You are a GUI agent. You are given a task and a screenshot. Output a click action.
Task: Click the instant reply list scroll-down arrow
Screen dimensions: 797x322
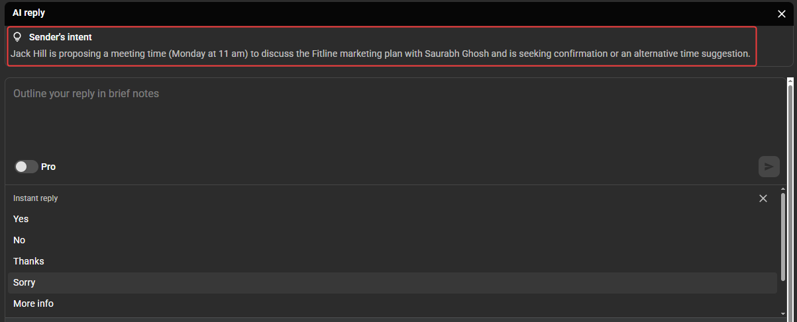[x=783, y=314]
